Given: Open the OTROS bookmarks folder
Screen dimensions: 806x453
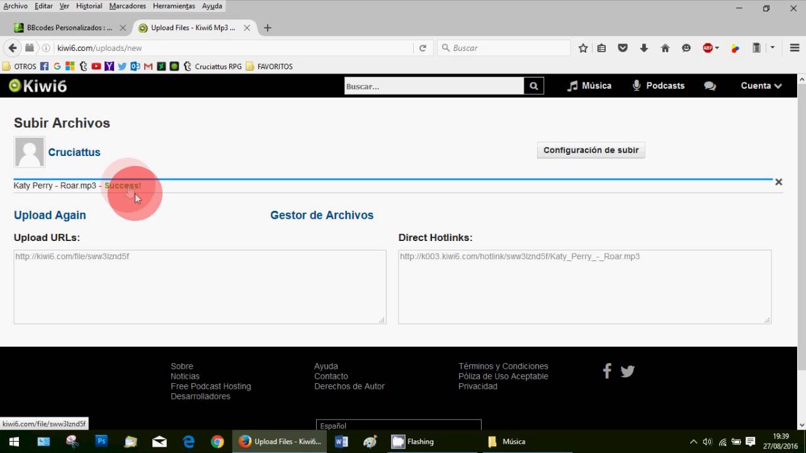Looking at the screenshot, I should 19,66.
